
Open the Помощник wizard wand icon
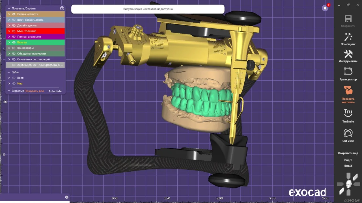coord(348,37)
